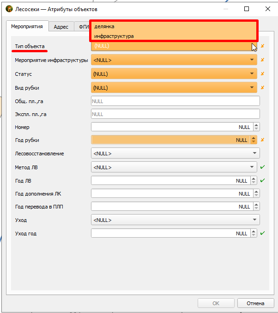This screenshot has width=278, height=313.
Task: Open the Статус dropdown
Action: [174, 74]
